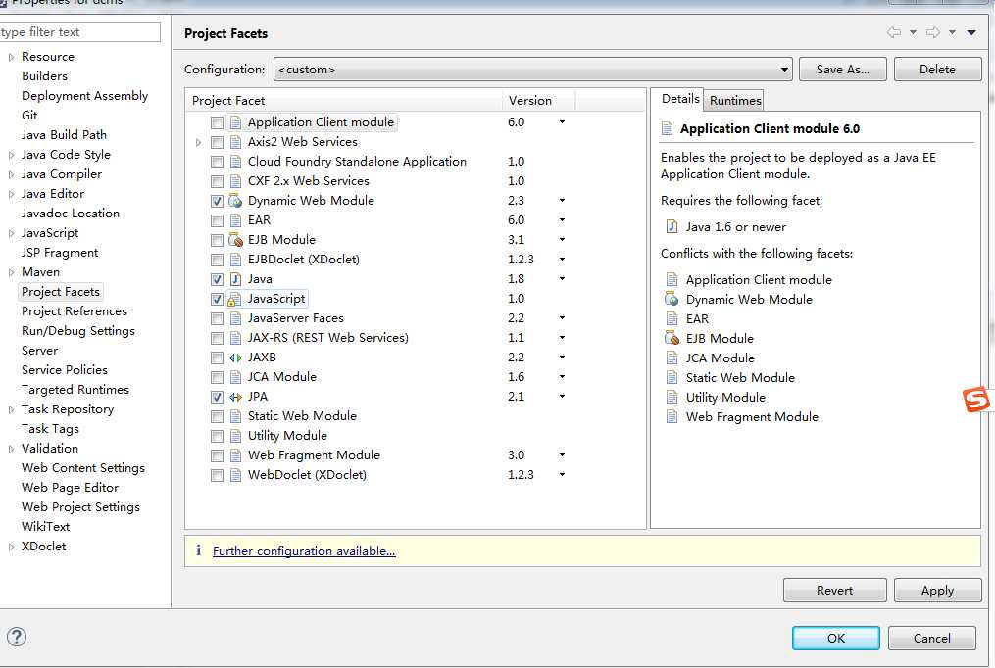
Task: Select Java Build Path in the tree
Action: [64, 135]
